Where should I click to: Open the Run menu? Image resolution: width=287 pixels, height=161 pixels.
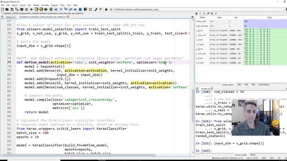click(30, 5)
